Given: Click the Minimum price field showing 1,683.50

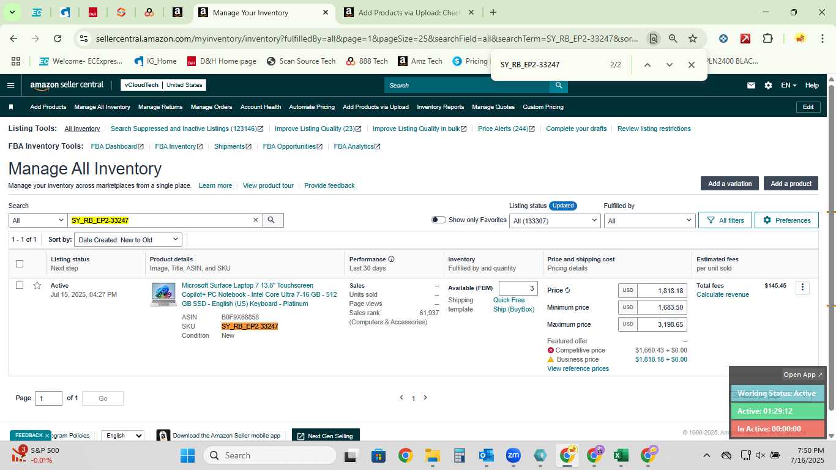Looking at the screenshot, I should [662, 307].
